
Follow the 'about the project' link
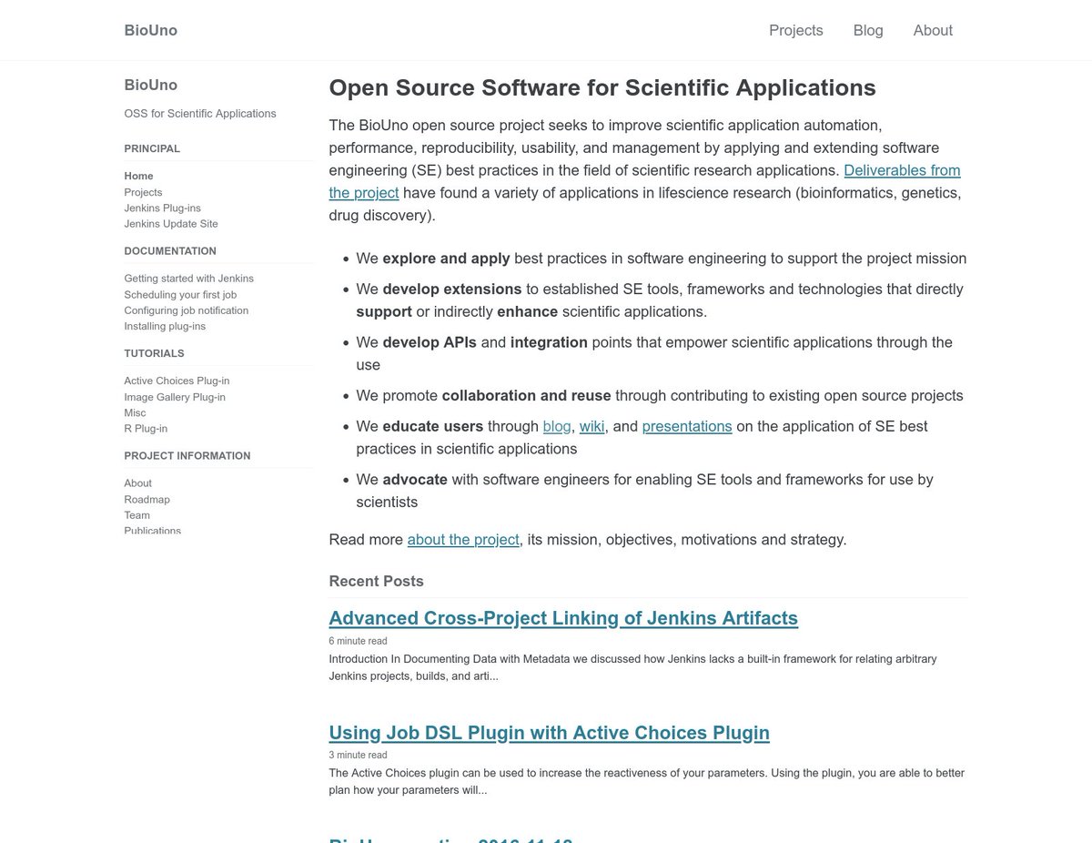coord(463,539)
